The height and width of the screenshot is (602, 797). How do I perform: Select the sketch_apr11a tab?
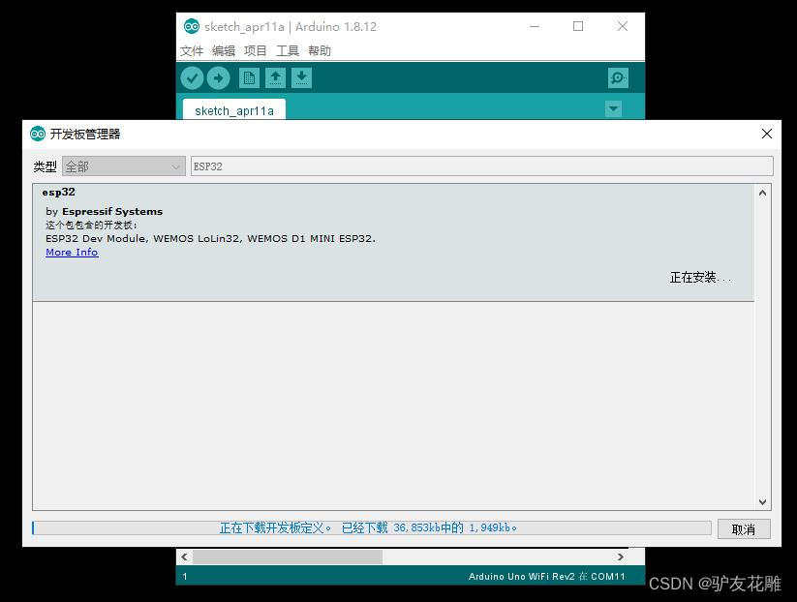pyautogui.click(x=234, y=110)
